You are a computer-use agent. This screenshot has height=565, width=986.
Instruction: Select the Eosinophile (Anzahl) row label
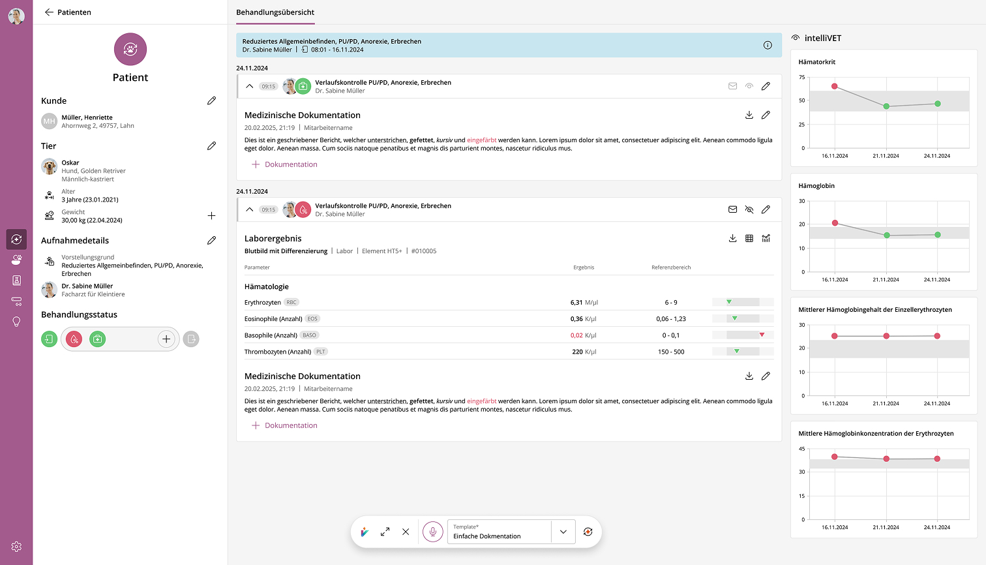[x=273, y=319]
